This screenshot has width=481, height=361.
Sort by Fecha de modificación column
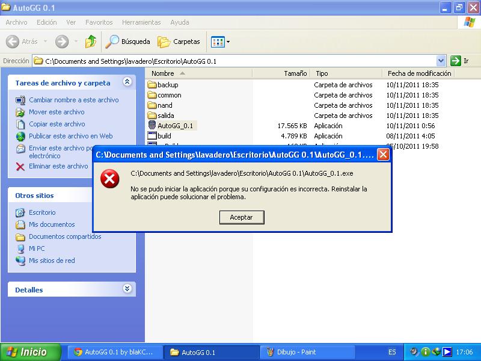(x=418, y=73)
